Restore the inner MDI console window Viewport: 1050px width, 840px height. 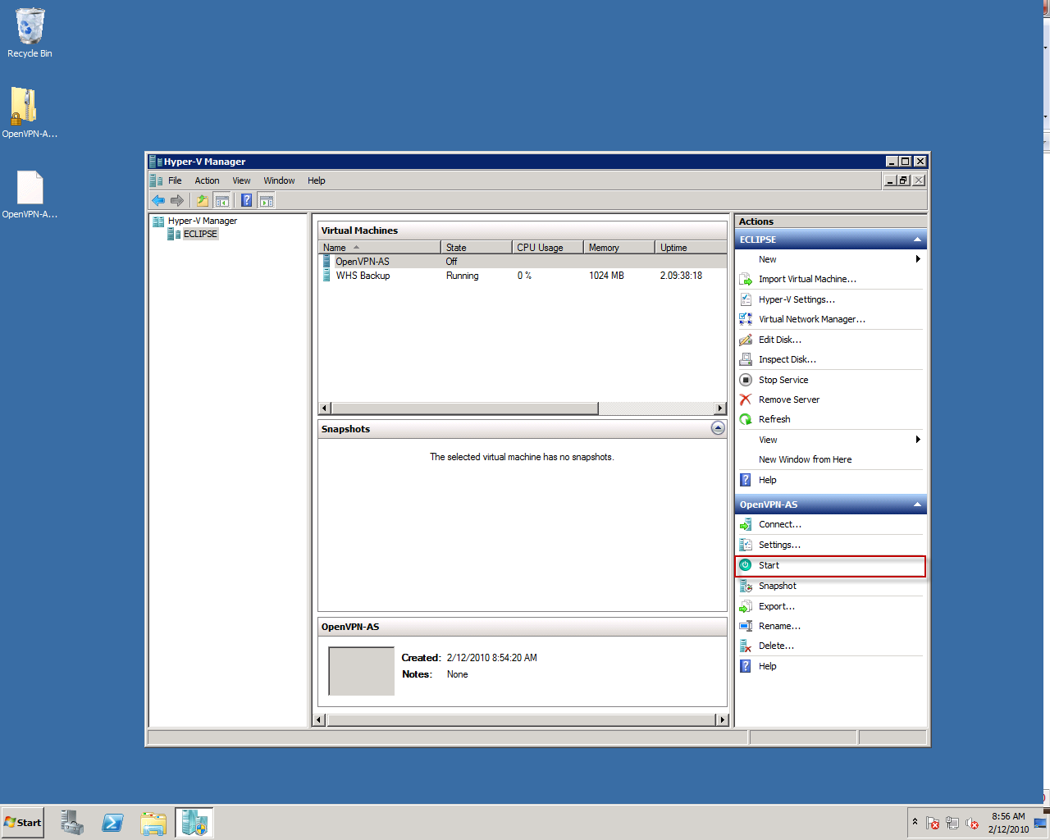coord(904,180)
